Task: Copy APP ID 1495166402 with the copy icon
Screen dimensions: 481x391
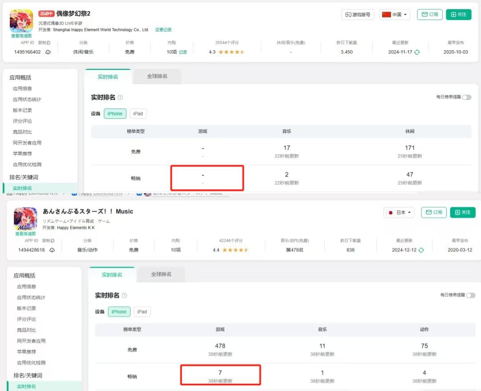Action: pos(48,43)
